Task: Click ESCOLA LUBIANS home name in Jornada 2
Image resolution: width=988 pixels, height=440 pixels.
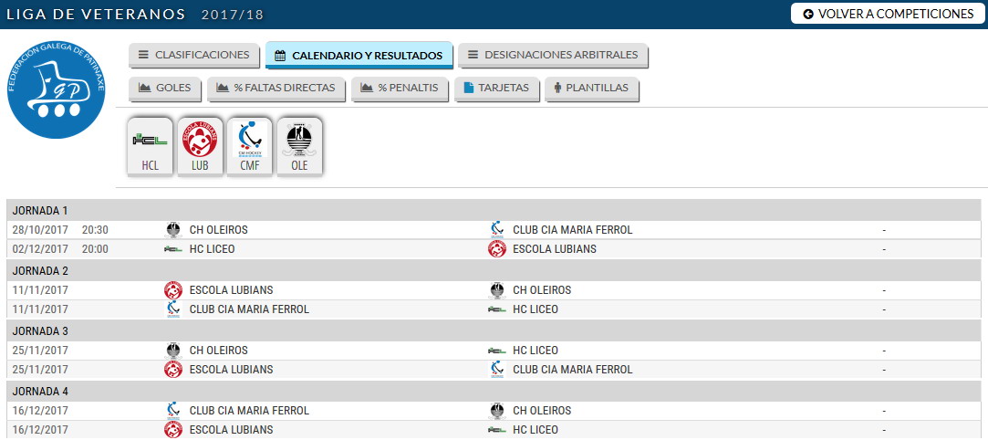Action: pos(231,290)
